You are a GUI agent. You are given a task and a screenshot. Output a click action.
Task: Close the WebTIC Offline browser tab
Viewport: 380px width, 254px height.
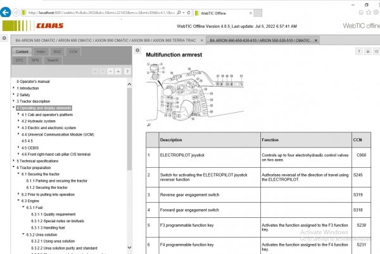tap(251, 13)
